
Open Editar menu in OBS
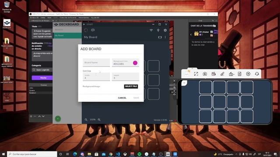[43, 18]
